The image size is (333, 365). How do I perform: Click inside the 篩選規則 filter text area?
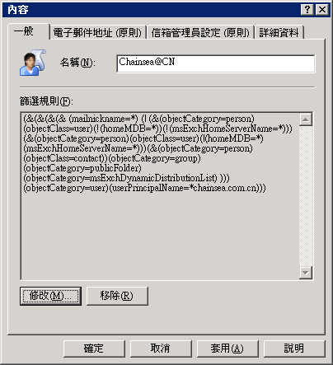(160, 195)
